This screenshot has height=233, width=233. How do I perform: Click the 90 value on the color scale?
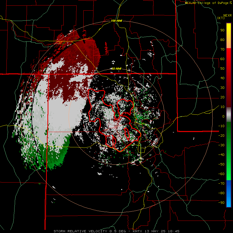[222, 30]
